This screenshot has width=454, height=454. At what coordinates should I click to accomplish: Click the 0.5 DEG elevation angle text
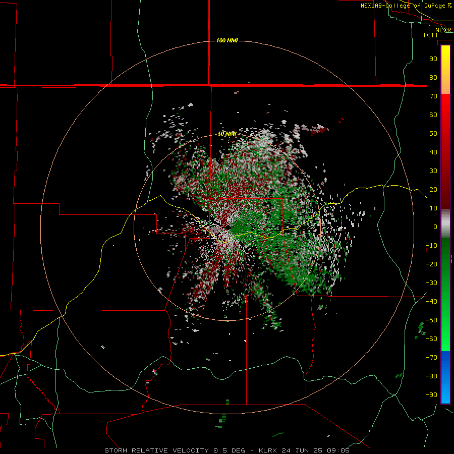coord(230,450)
